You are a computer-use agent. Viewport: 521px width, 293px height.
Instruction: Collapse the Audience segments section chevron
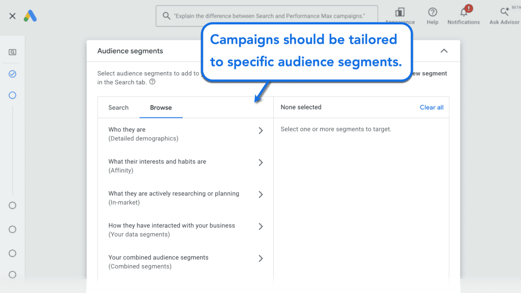(x=444, y=51)
